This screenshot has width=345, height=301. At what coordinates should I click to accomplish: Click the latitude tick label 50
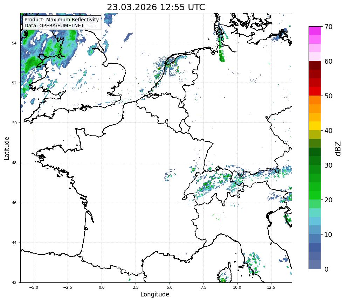14,123
